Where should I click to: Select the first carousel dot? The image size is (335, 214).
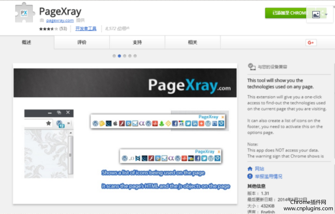tap(114, 56)
